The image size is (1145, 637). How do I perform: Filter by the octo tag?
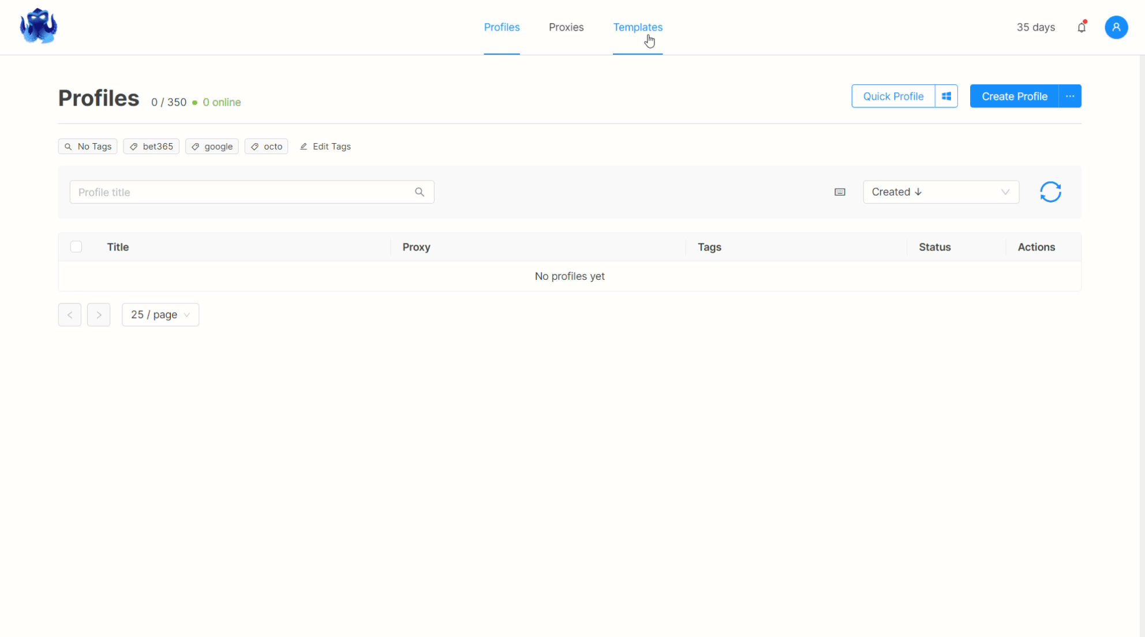[266, 147]
